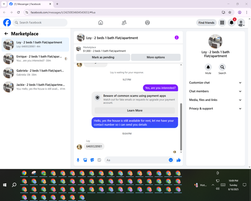Open the Windows Start button
The image size is (251, 201).
5,185
